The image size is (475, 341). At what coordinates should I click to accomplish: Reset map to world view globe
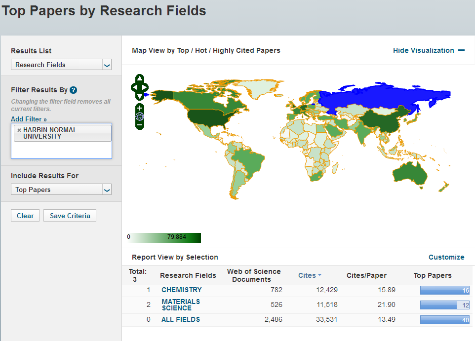click(140, 116)
